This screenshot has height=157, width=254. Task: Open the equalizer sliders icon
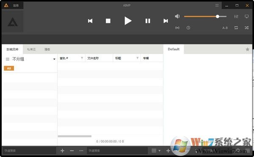pos(236,17)
